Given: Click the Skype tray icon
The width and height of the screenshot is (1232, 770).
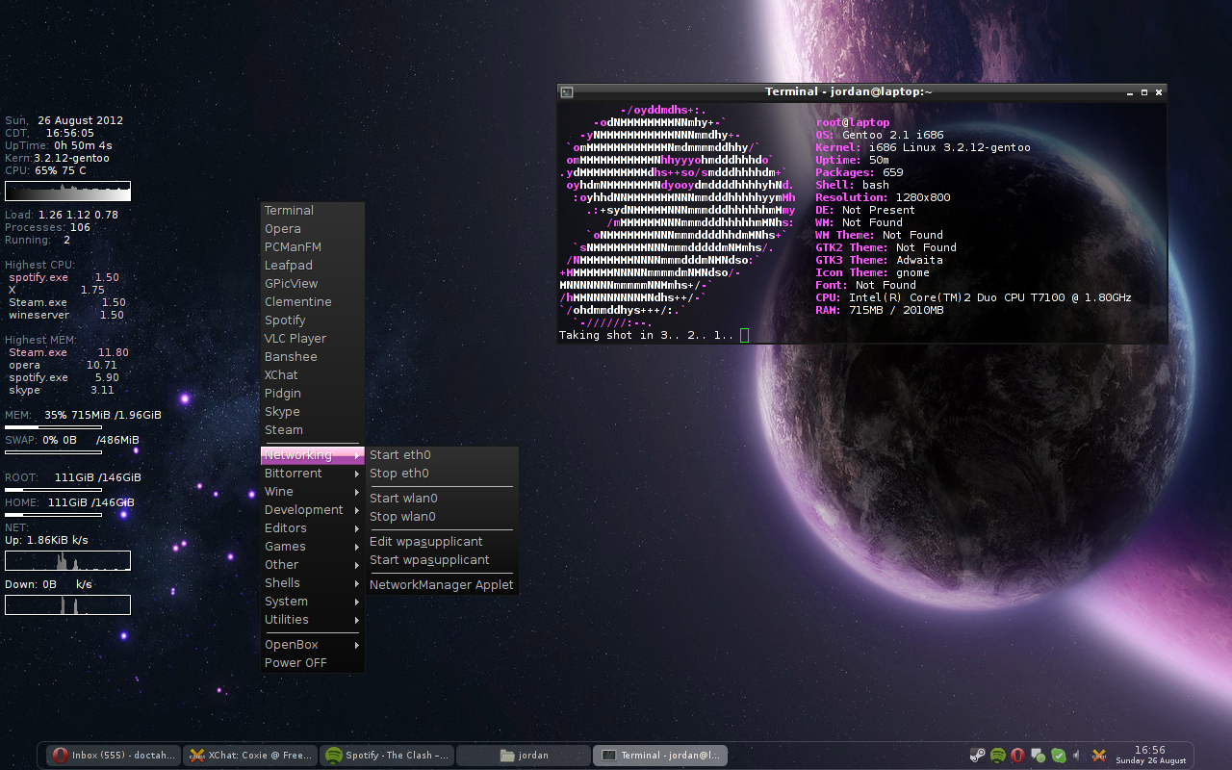Looking at the screenshot, I should (1058, 756).
